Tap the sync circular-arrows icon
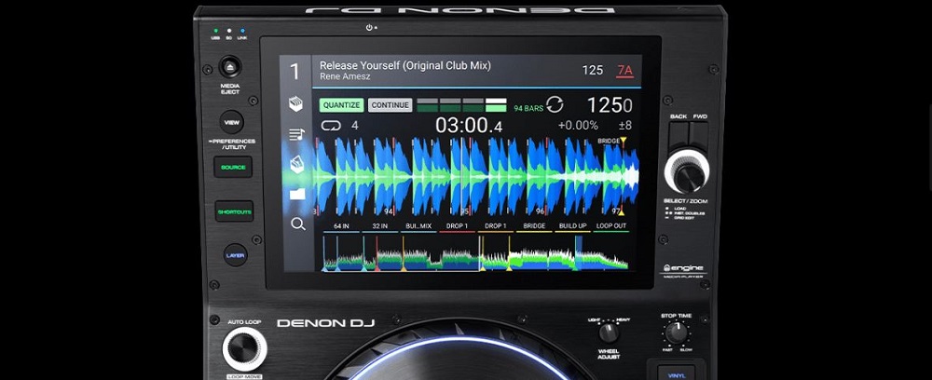 [x=555, y=105]
